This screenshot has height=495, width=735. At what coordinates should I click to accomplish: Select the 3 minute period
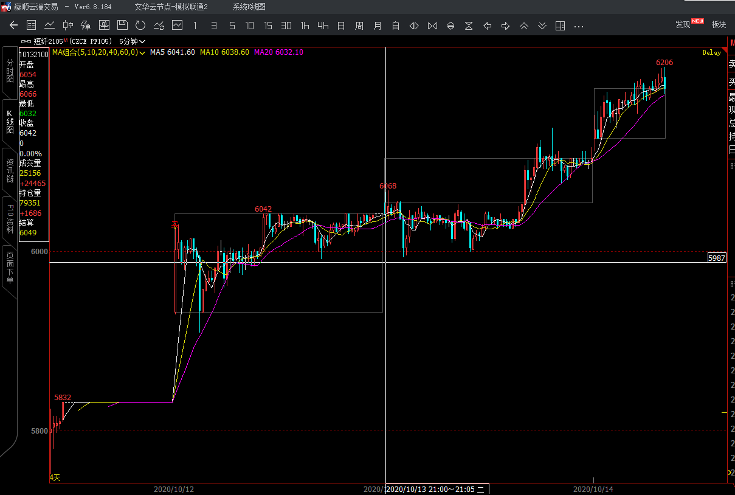point(213,26)
